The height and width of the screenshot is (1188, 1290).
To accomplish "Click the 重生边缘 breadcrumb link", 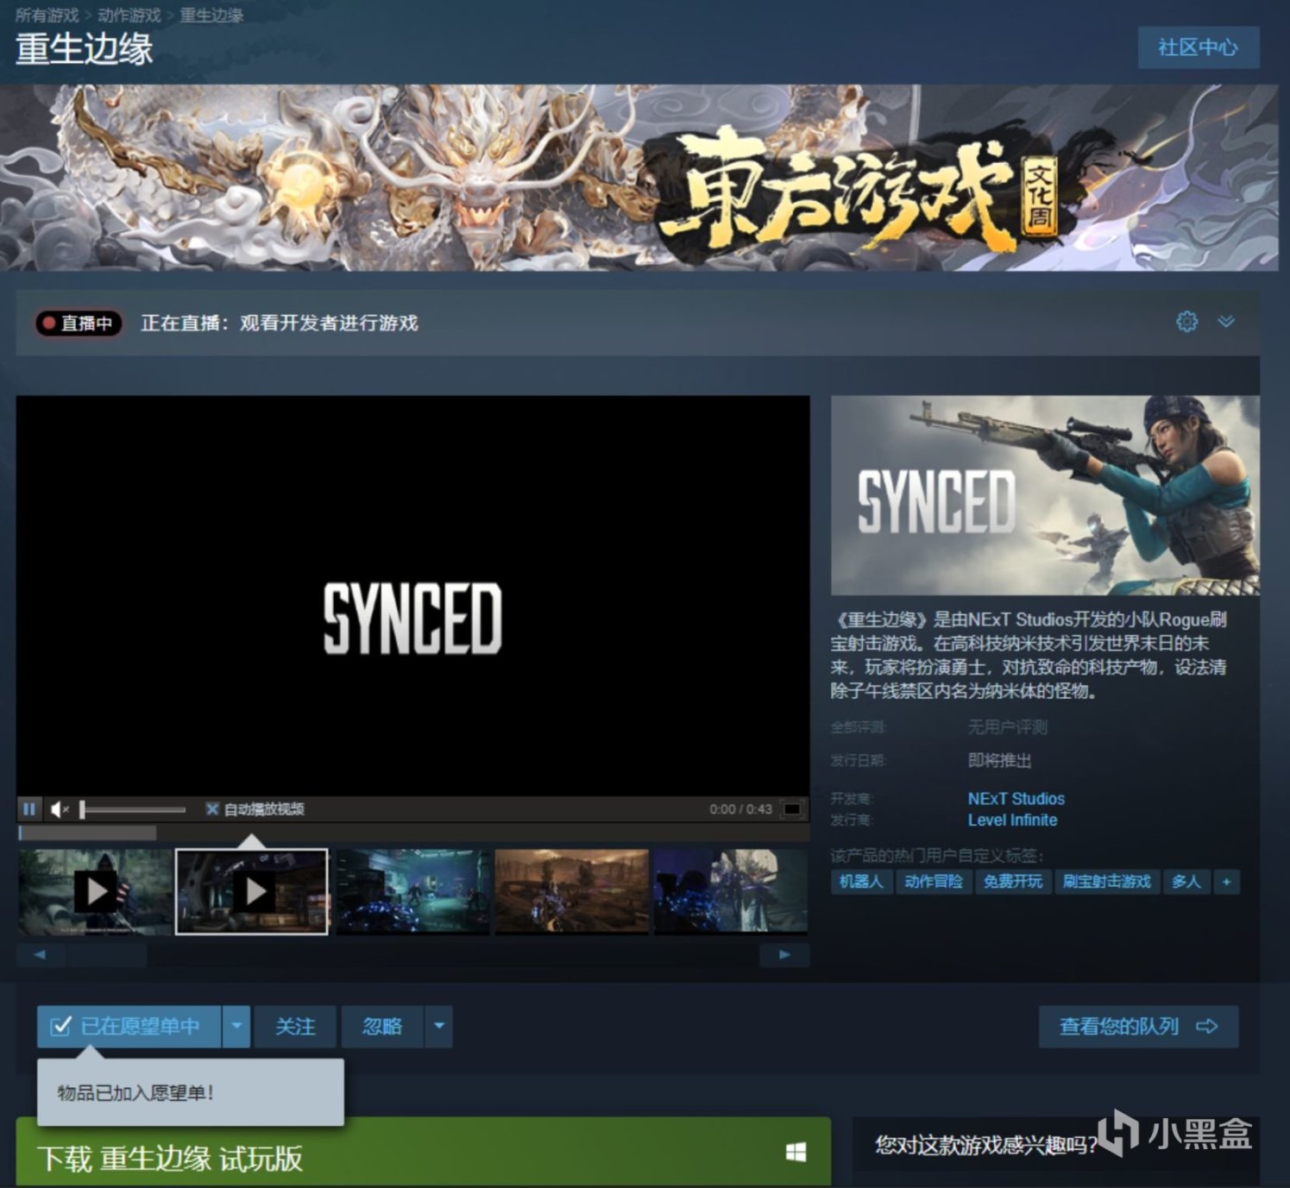I will pos(211,15).
